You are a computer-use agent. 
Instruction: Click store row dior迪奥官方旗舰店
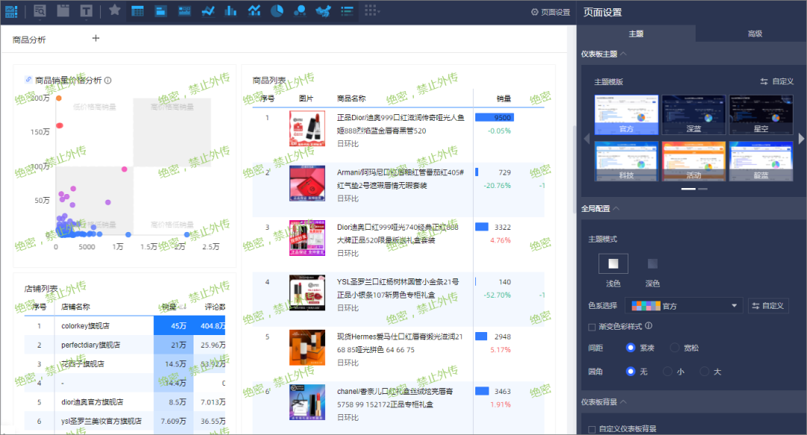click(125, 401)
